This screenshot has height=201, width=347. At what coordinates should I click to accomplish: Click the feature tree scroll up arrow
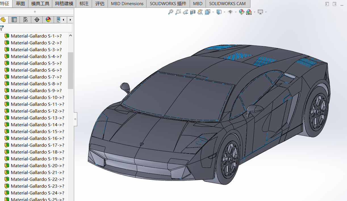[70, 36]
